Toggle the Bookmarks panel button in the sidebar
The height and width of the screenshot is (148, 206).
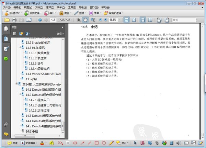pyautogui.click(x=6, y=38)
